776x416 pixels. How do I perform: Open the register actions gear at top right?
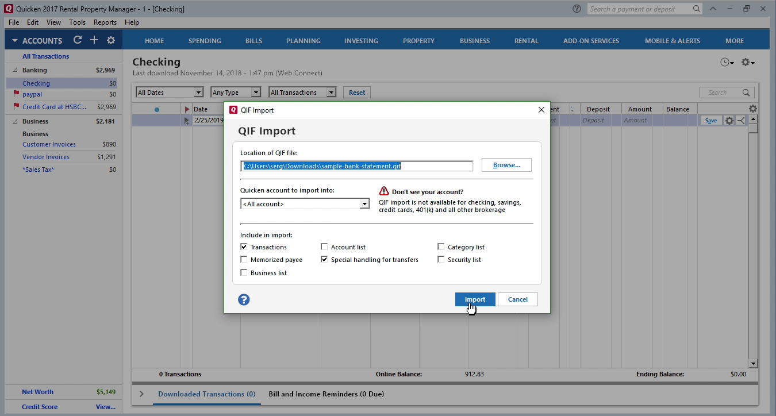click(x=748, y=62)
